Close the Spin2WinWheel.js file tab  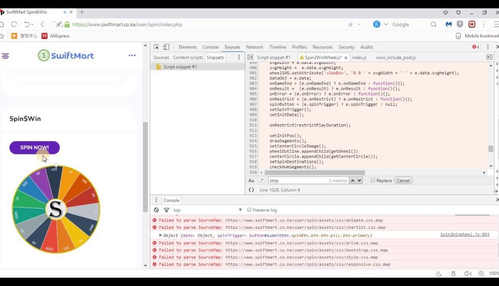pyautogui.click(x=346, y=58)
